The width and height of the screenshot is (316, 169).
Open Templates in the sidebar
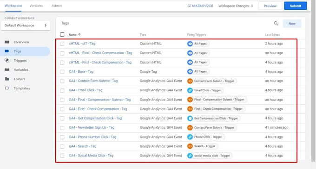click(22, 88)
